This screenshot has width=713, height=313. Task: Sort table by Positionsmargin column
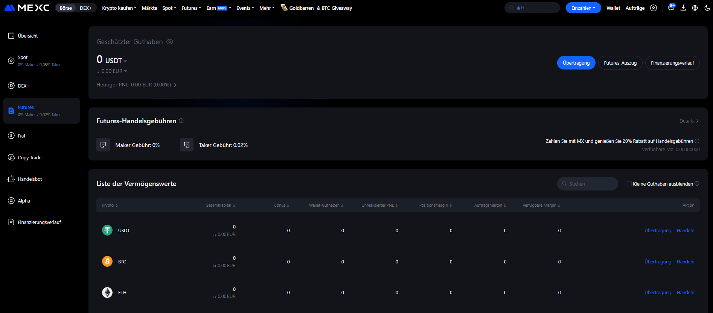click(436, 205)
